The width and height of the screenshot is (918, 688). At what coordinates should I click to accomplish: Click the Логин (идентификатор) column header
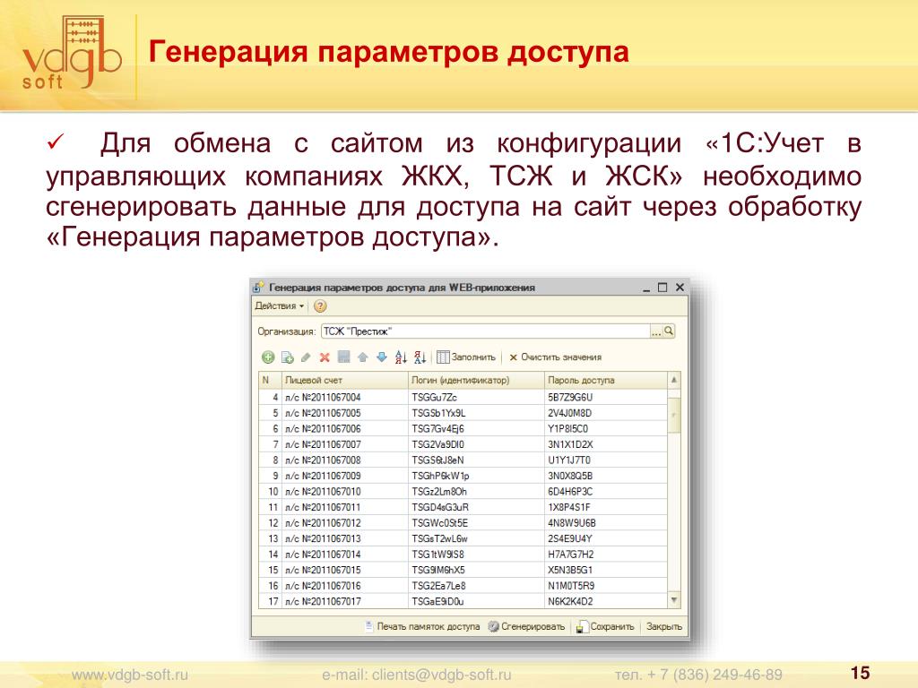(x=476, y=380)
